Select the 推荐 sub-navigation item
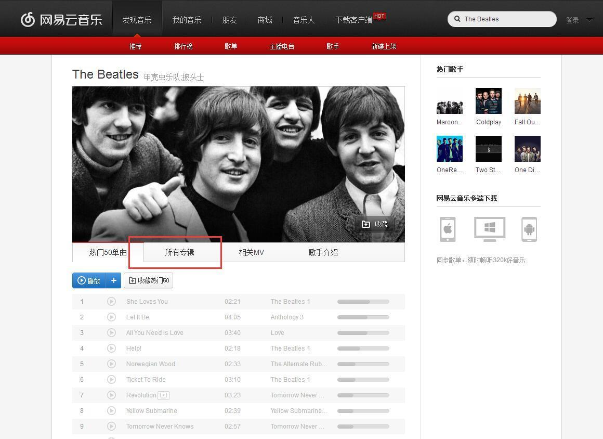This screenshot has height=439, width=603. tap(135, 46)
